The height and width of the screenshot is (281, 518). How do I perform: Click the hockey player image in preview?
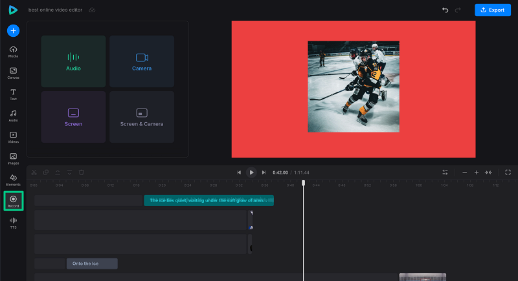pos(354,87)
